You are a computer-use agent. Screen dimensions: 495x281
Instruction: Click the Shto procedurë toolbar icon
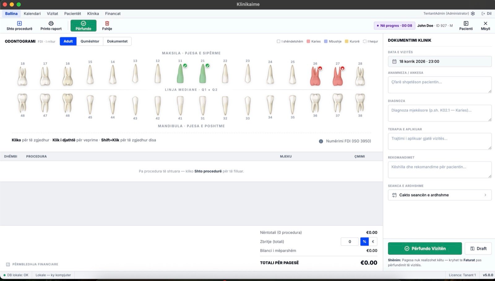[19, 23]
